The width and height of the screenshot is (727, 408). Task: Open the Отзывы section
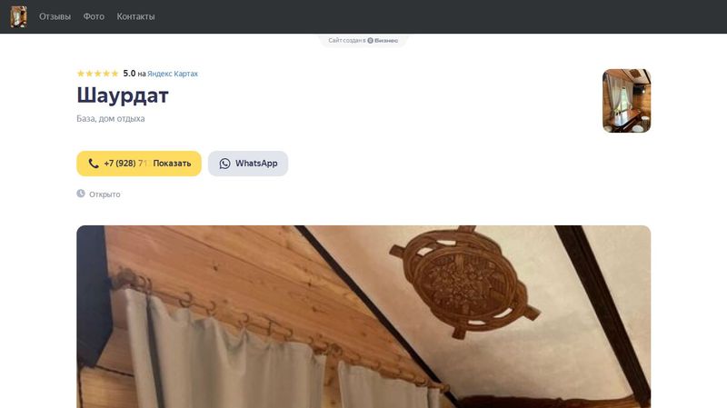click(x=55, y=16)
